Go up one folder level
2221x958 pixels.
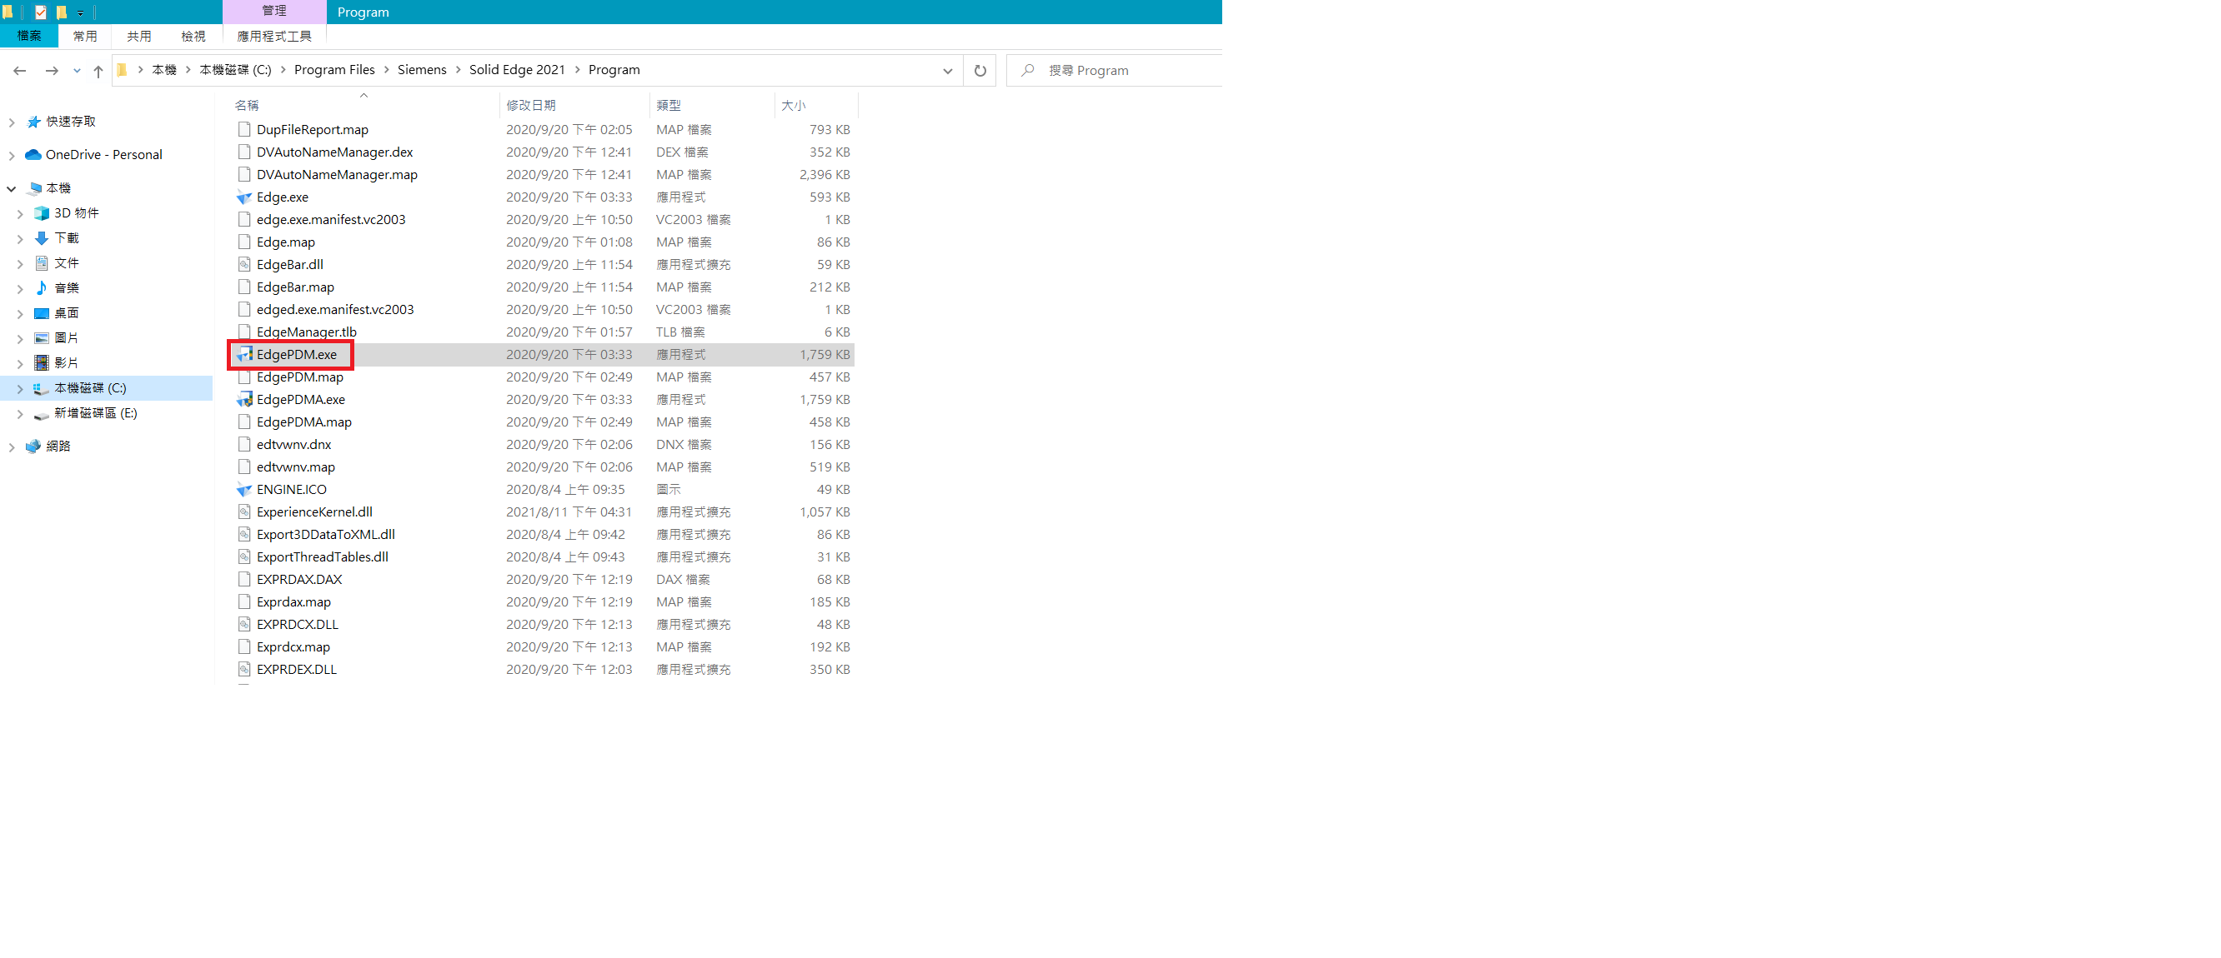[98, 71]
